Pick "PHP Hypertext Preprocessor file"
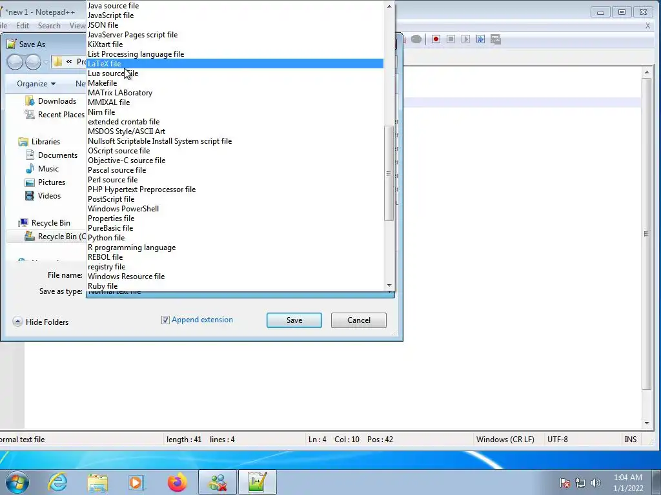This screenshot has height=495, width=661. 235,189
